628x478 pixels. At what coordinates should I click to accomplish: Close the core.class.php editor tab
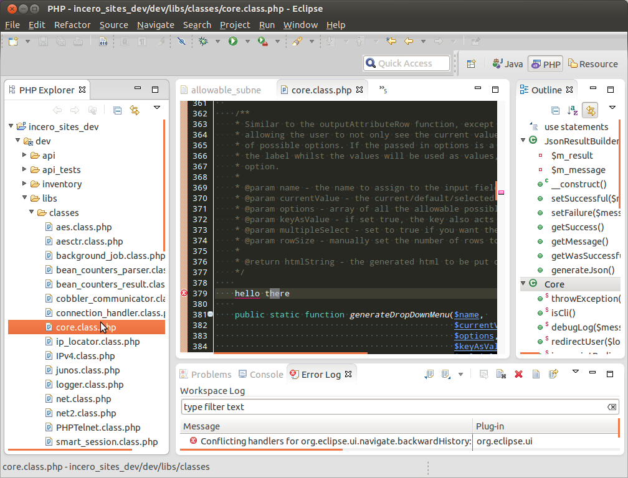[x=359, y=90]
